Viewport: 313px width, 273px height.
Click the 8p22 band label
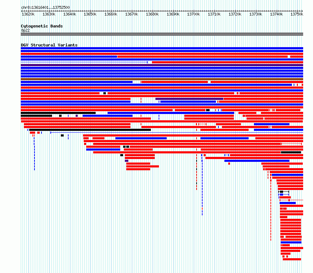tap(25, 30)
